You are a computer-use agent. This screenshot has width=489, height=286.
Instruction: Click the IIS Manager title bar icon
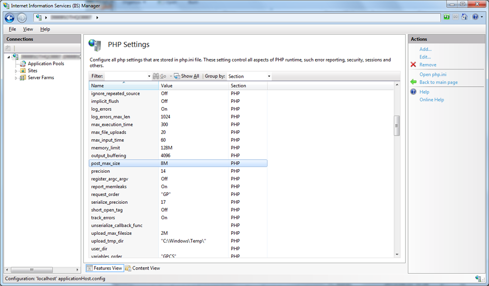6,5
